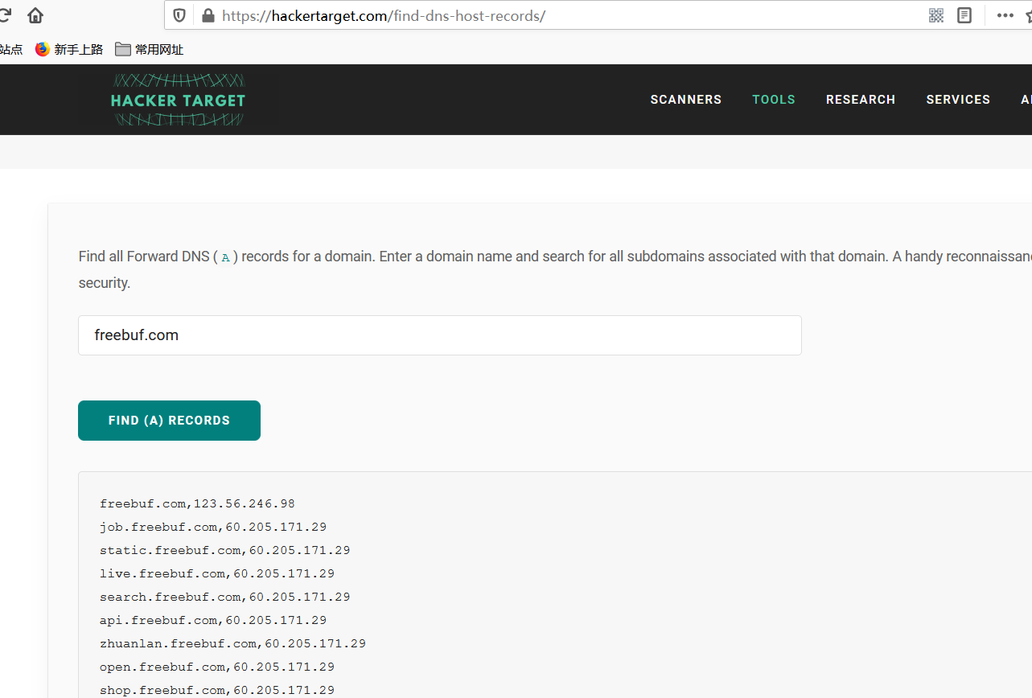Screen dimensions: 1032x698
Task: Click FIND (A) RECORDS button
Action: coord(169,421)
